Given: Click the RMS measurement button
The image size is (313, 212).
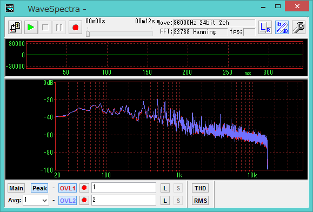Looking at the screenshot, I should [200, 201].
